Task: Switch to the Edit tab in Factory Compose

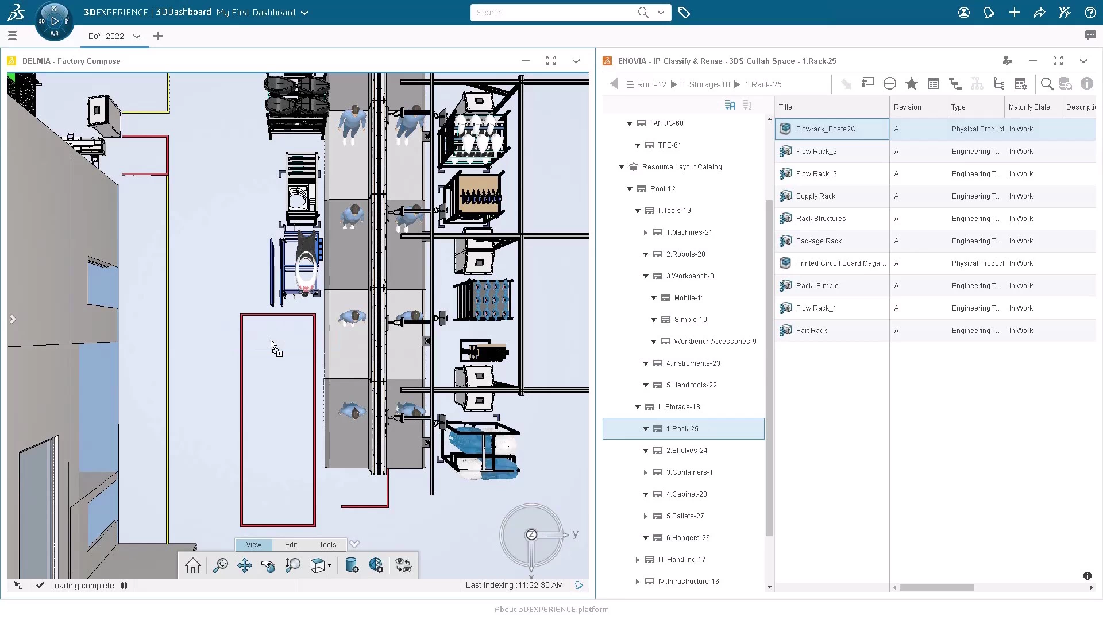Action: click(291, 544)
